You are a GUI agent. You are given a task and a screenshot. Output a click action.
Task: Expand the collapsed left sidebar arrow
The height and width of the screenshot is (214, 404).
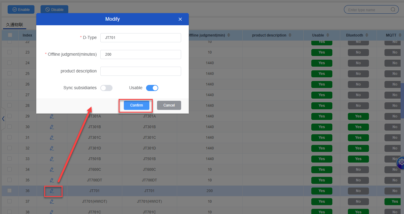[x=3, y=119]
